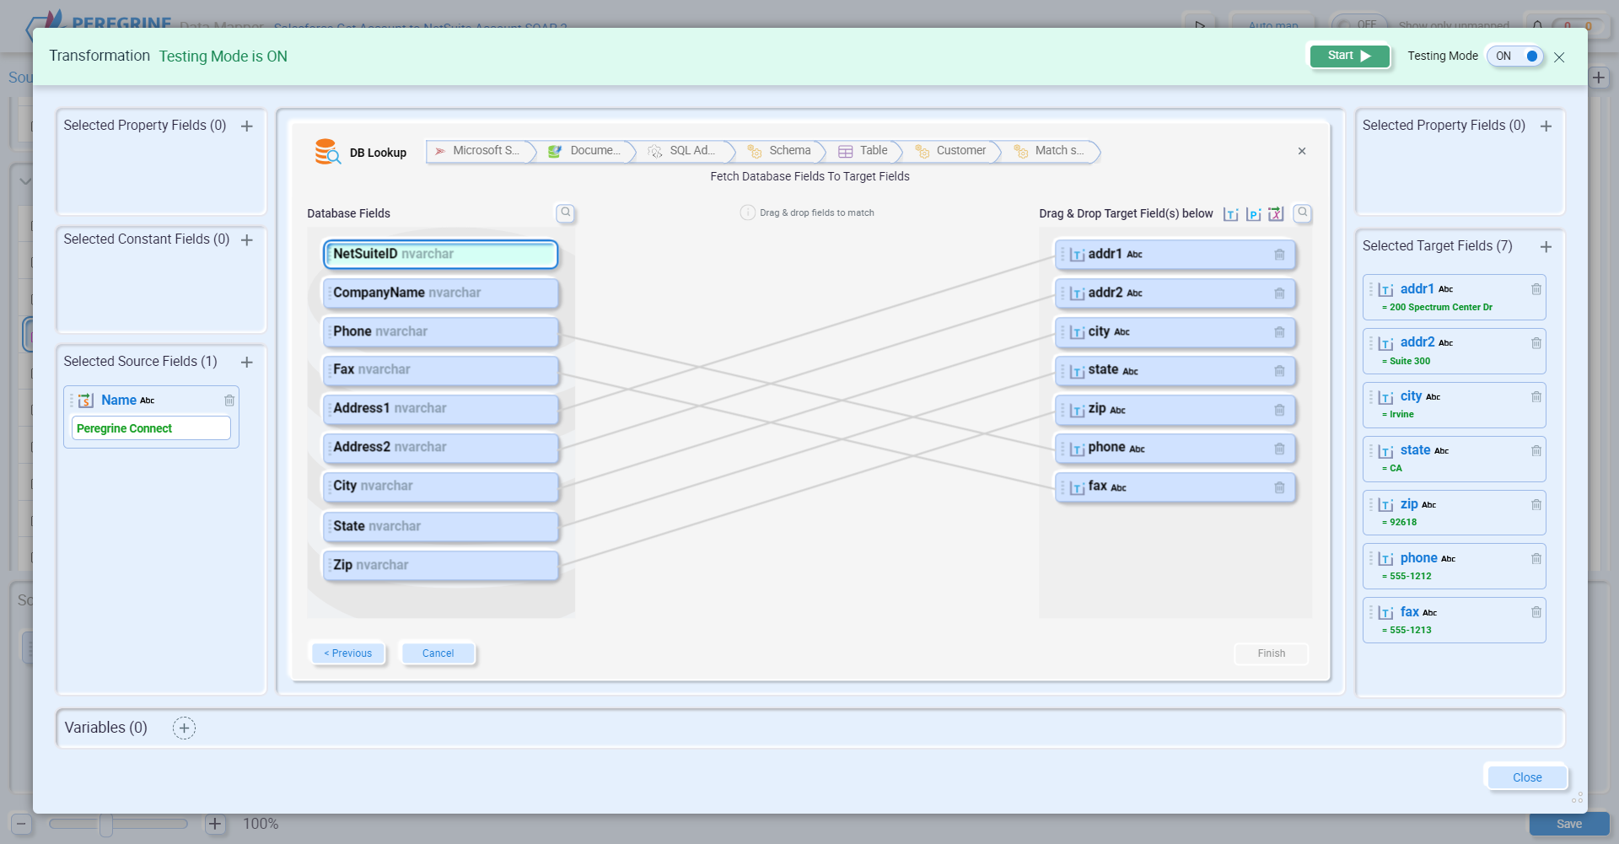This screenshot has height=844, width=1619.
Task: Select CompanyName database field
Action: (x=440, y=293)
